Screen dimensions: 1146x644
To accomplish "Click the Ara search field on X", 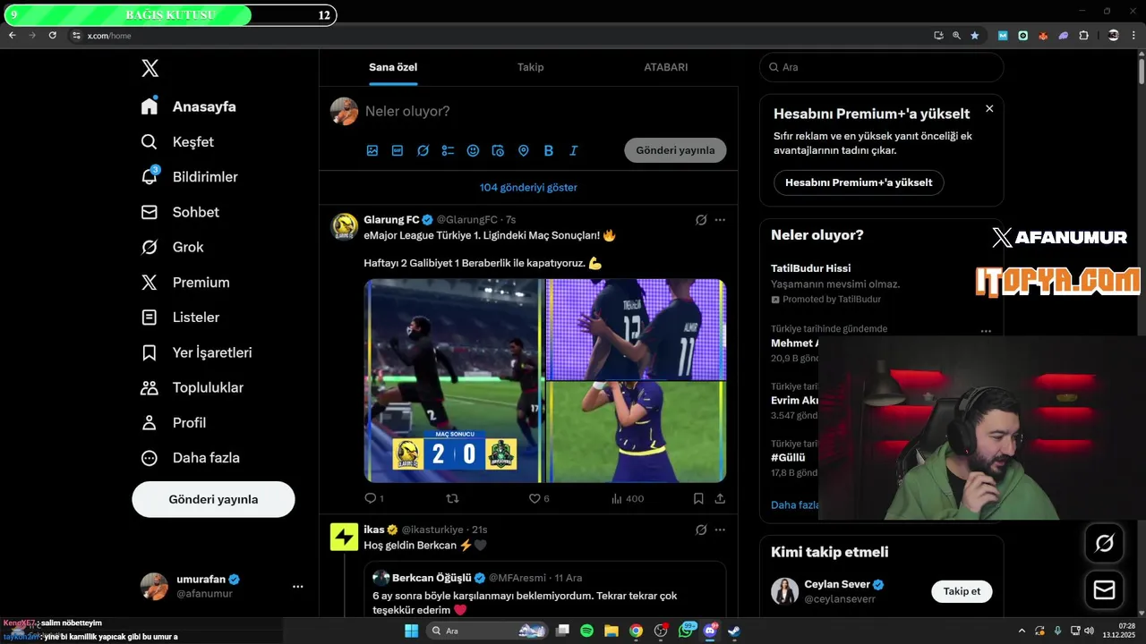I will (x=881, y=67).
